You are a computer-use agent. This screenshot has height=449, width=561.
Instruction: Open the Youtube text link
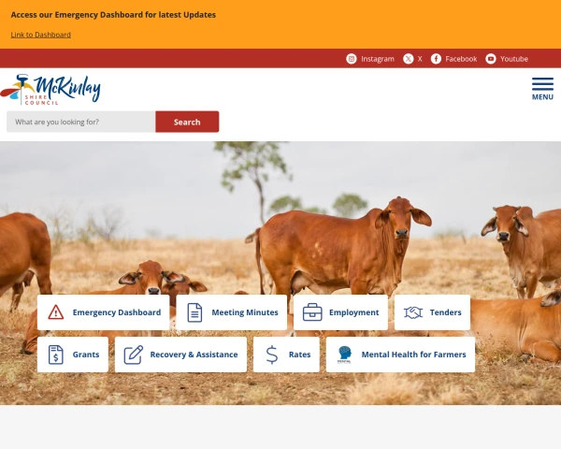(513, 59)
